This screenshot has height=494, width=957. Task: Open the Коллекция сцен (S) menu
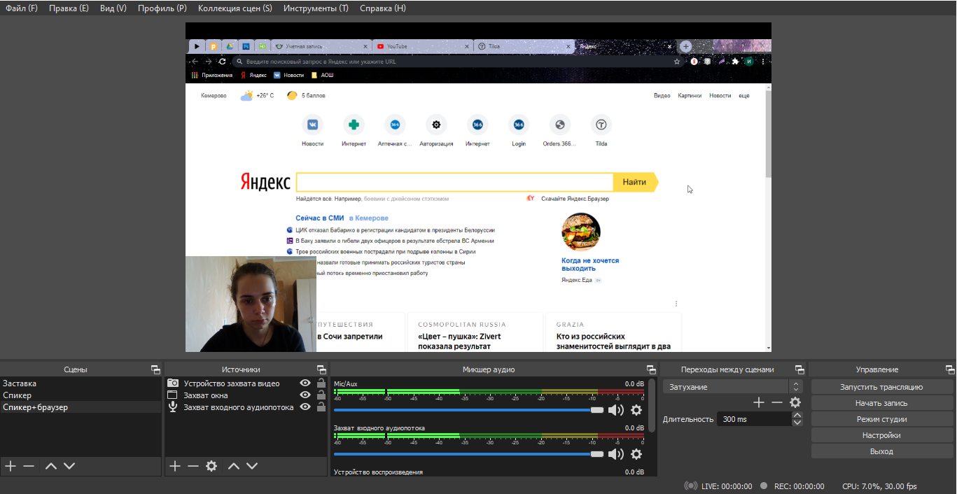pyautogui.click(x=235, y=8)
